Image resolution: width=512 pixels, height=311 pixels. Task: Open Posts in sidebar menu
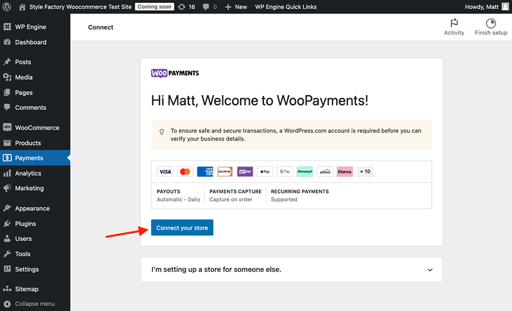(x=23, y=62)
